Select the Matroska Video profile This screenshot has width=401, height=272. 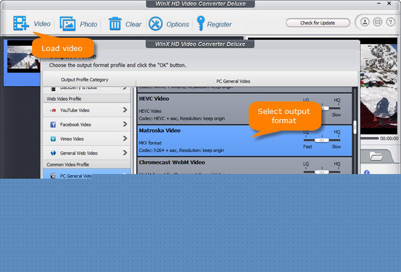[x=245, y=141]
